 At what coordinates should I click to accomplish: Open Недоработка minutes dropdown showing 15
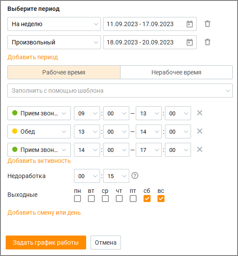point(116,176)
